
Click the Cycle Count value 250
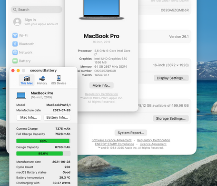68,167
